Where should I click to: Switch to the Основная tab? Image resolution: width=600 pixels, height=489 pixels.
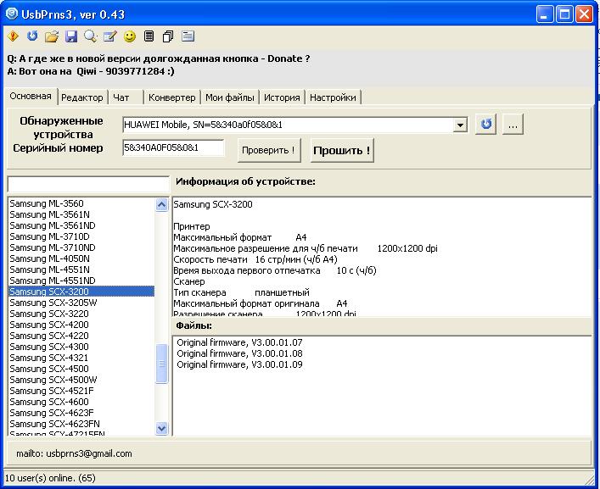31,97
